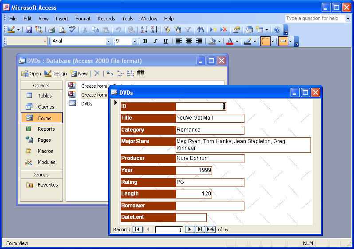This screenshot has width=354, height=249.
Task: Go to last record navigation button
Action: tap(200, 230)
